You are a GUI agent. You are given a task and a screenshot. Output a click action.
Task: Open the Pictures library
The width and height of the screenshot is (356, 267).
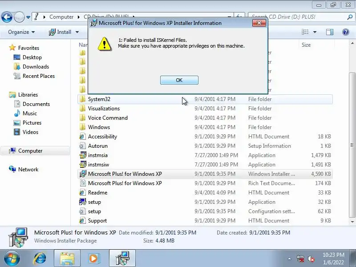tap(32, 123)
